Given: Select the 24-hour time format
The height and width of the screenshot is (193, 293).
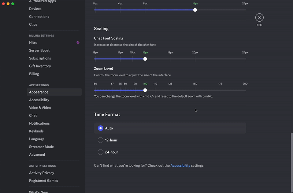Looking at the screenshot, I should [x=101, y=152].
